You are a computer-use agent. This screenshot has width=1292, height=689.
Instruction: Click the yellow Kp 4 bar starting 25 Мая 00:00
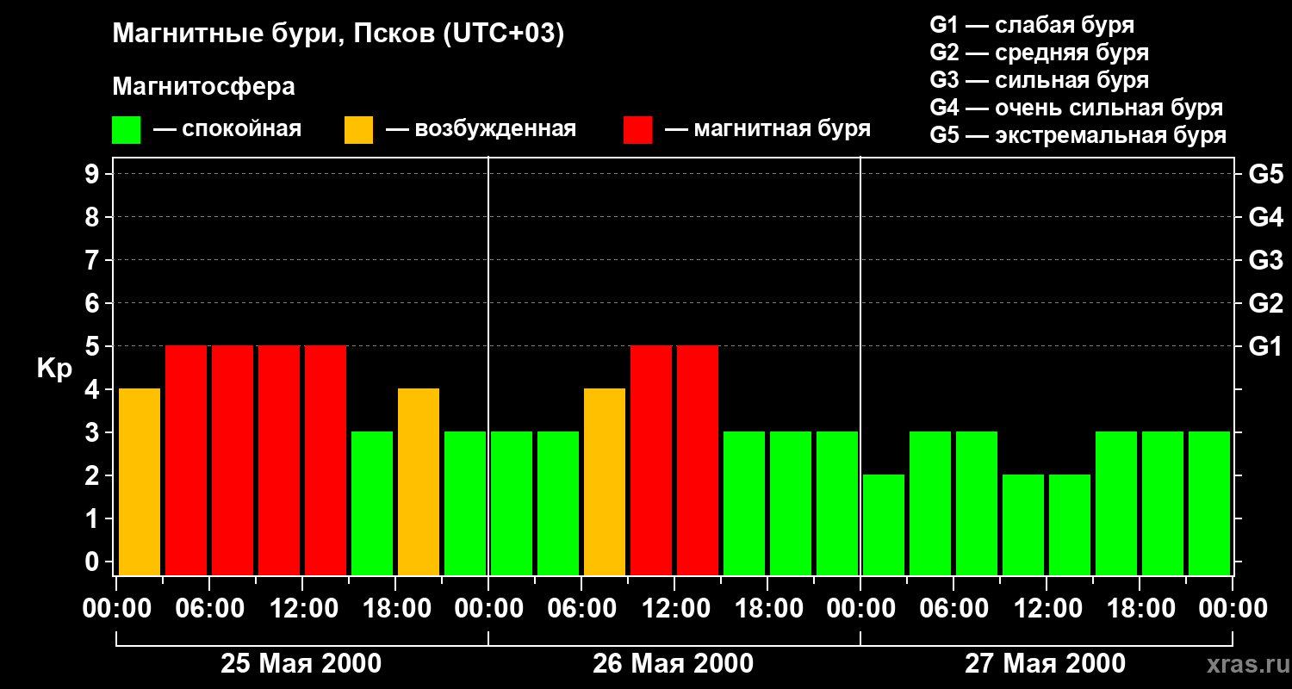click(140, 482)
